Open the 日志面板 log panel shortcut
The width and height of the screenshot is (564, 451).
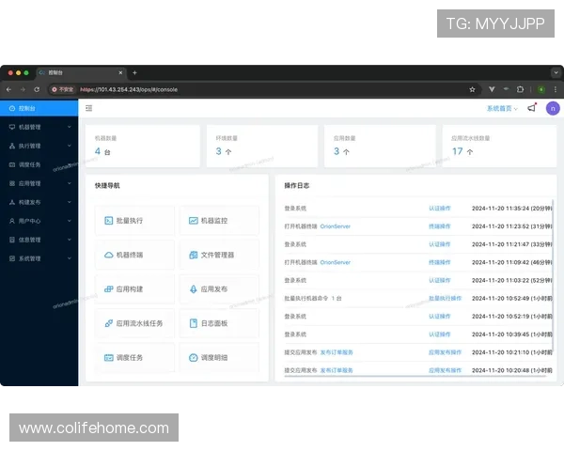click(219, 323)
